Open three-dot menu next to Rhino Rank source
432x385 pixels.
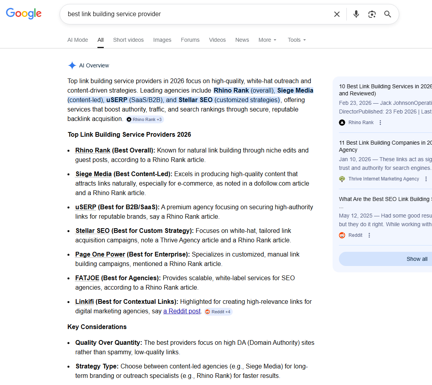(380, 123)
